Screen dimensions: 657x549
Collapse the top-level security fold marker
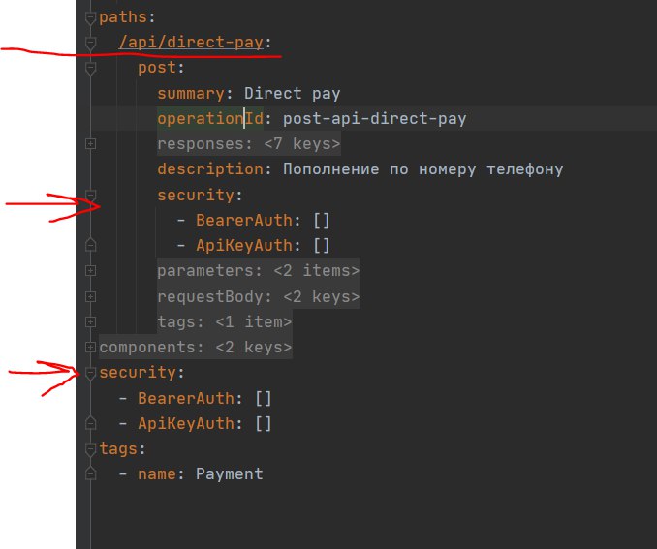tap(90, 373)
